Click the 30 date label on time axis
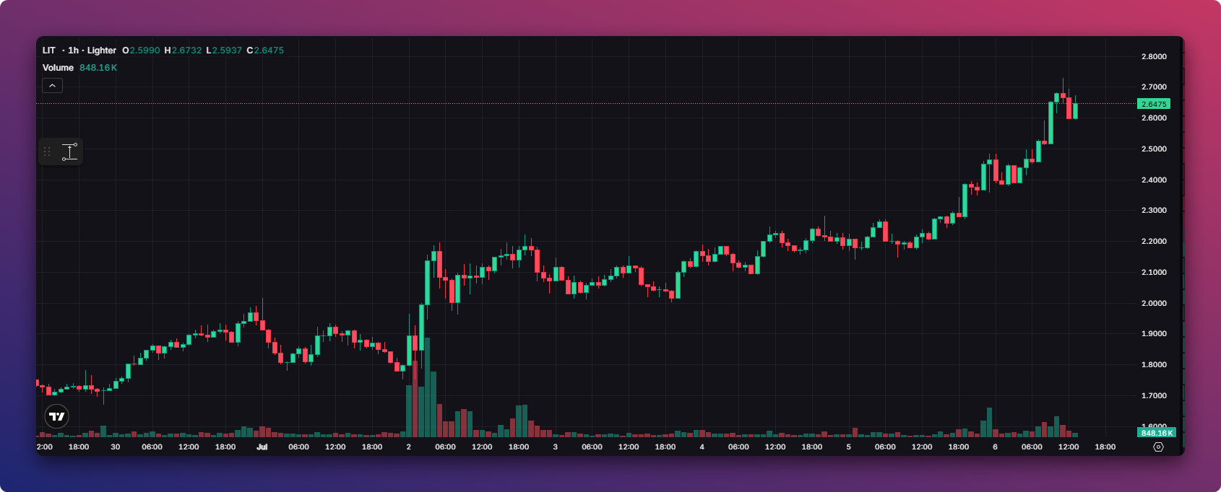The height and width of the screenshot is (492, 1221). (x=116, y=447)
